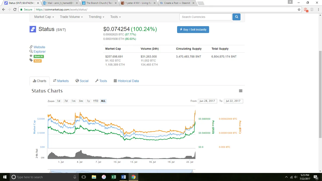The width and height of the screenshot is (322, 181).
Task: Click the Status SNT coin logo
Action: [x=33, y=29]
